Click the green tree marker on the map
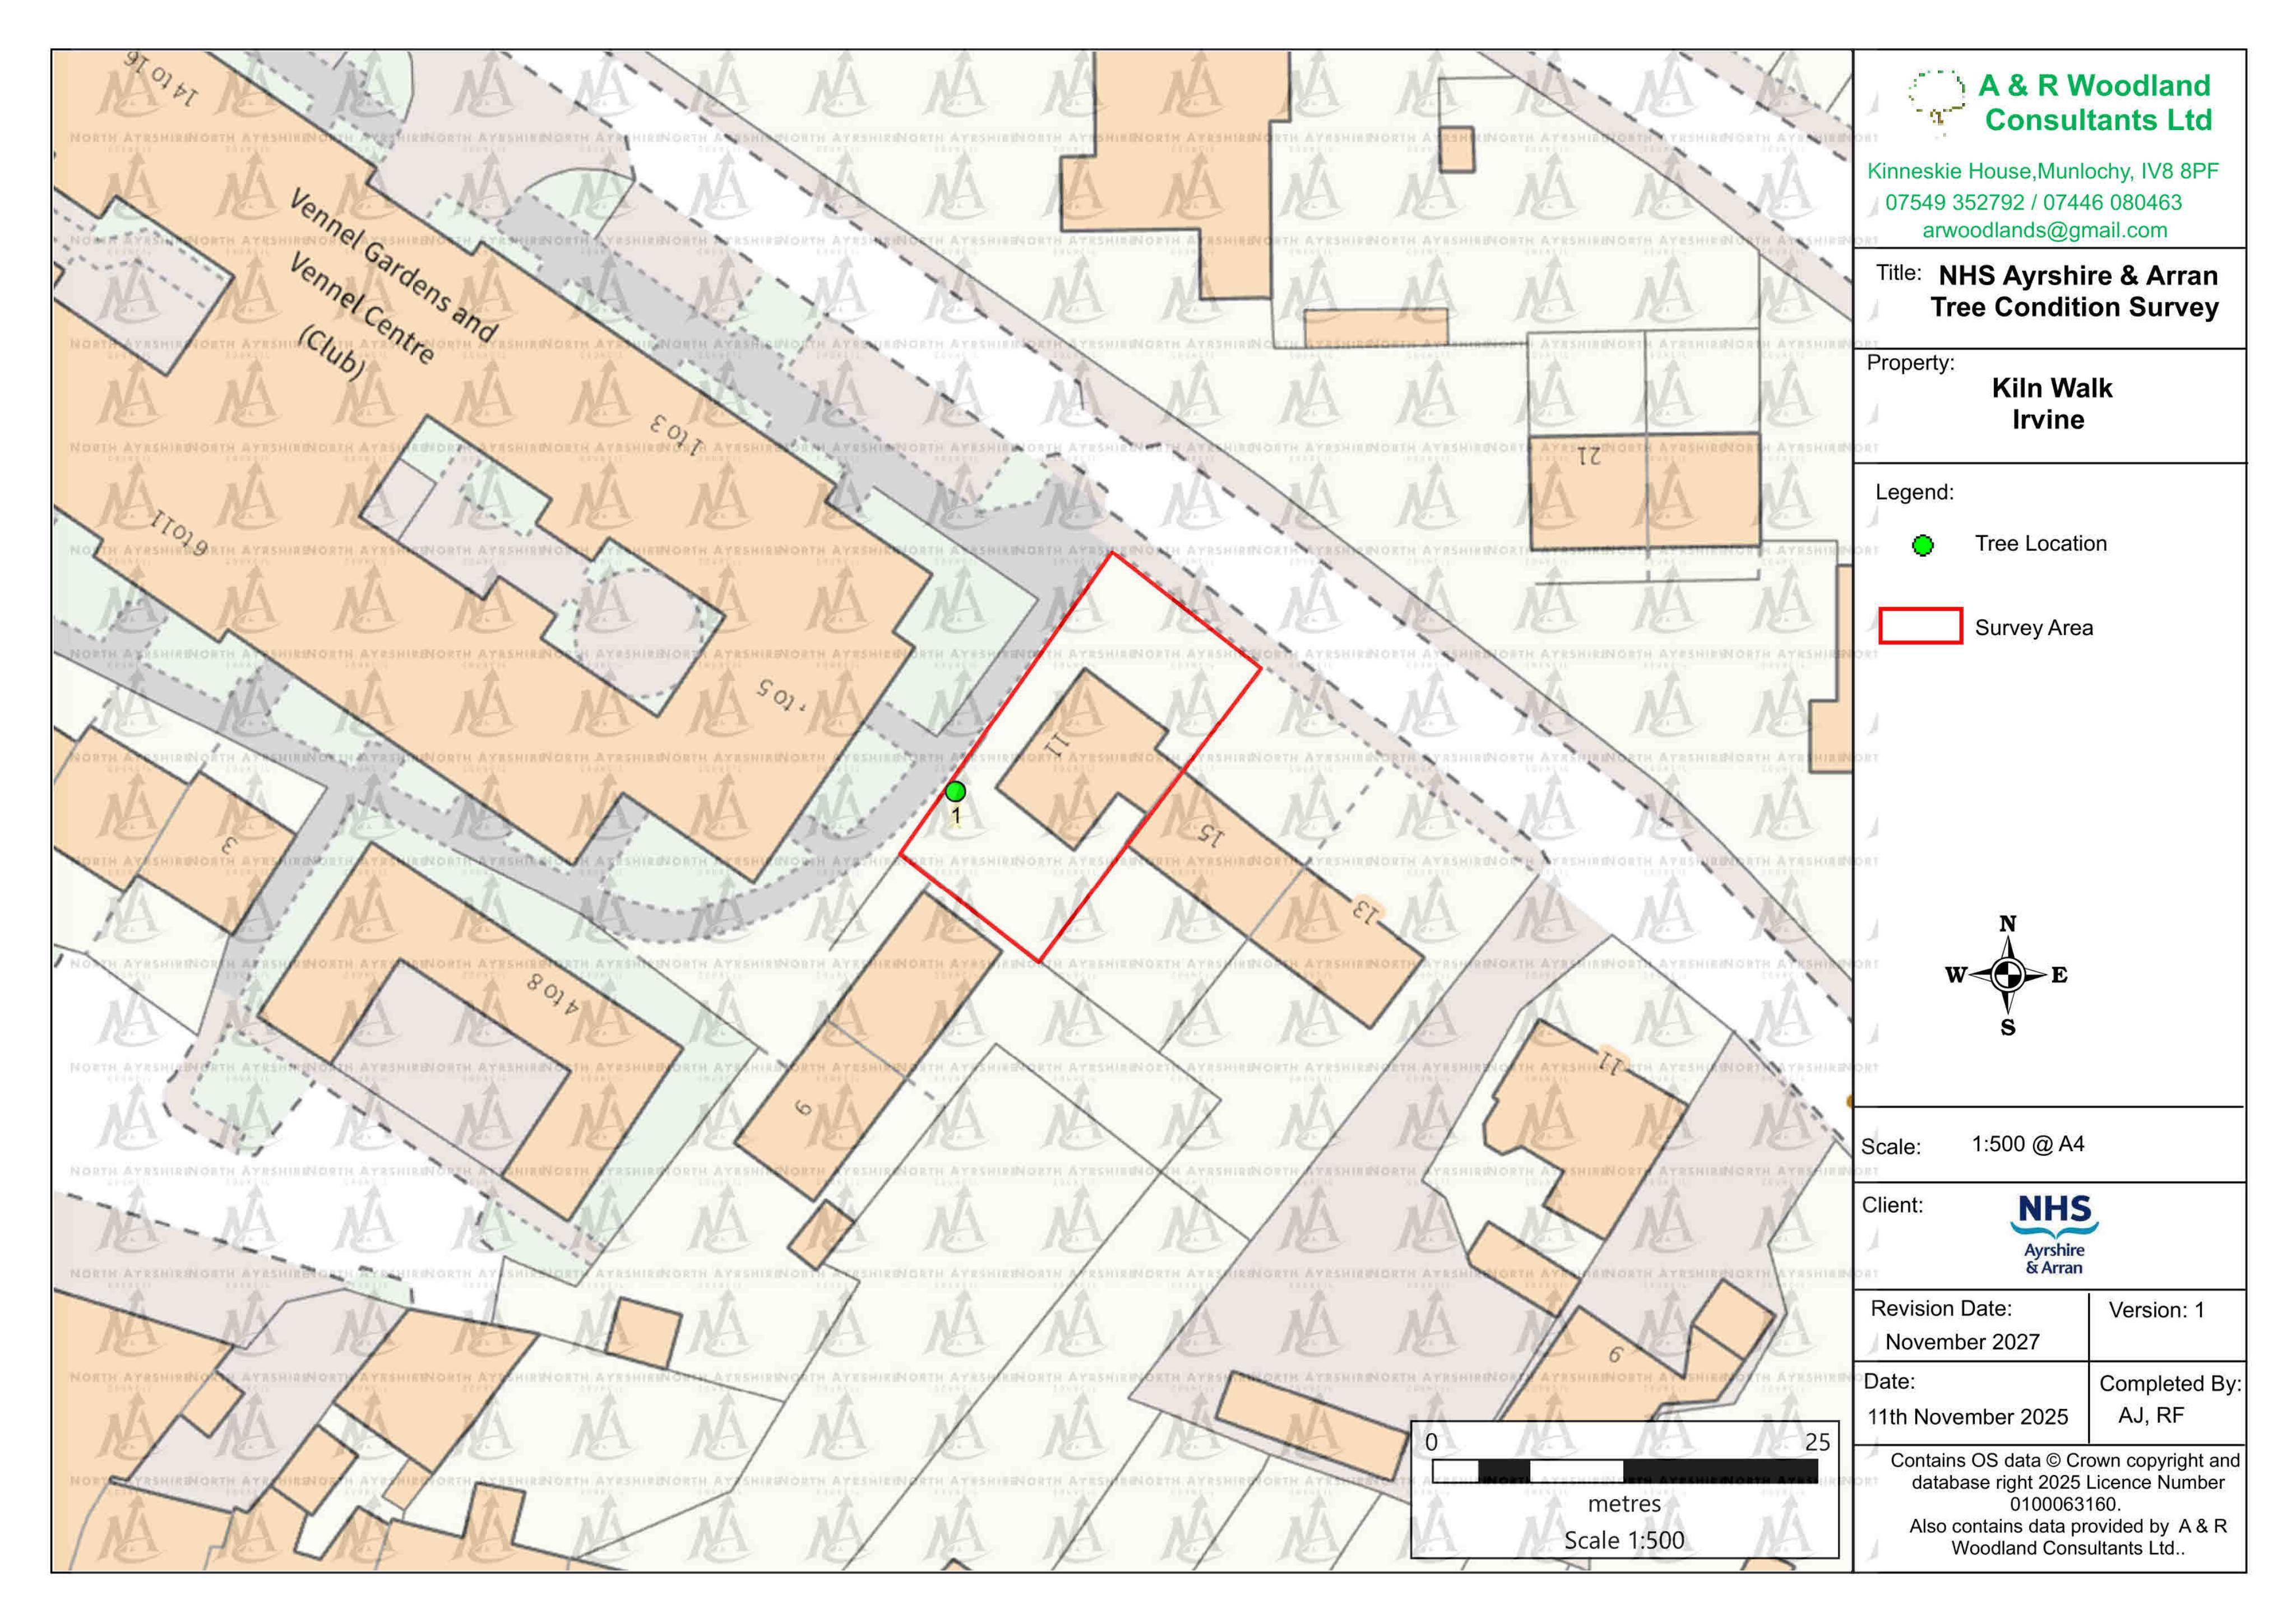Image resolution: width=2296 pixels, height=1623 pixels. (x=955, y=792)
